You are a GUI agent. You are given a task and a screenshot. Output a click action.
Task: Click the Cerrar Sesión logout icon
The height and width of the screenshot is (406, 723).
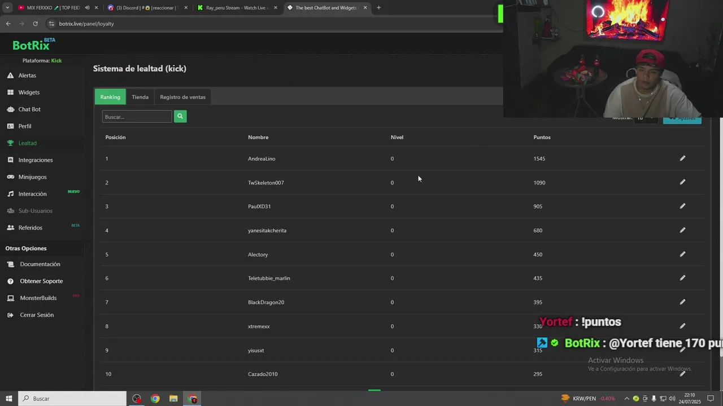(x=10, y=315)
